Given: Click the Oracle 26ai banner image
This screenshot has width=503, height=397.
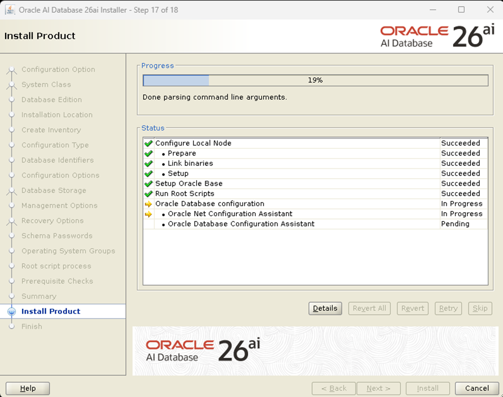Looking at the screenshot, I should coord(315,351).
